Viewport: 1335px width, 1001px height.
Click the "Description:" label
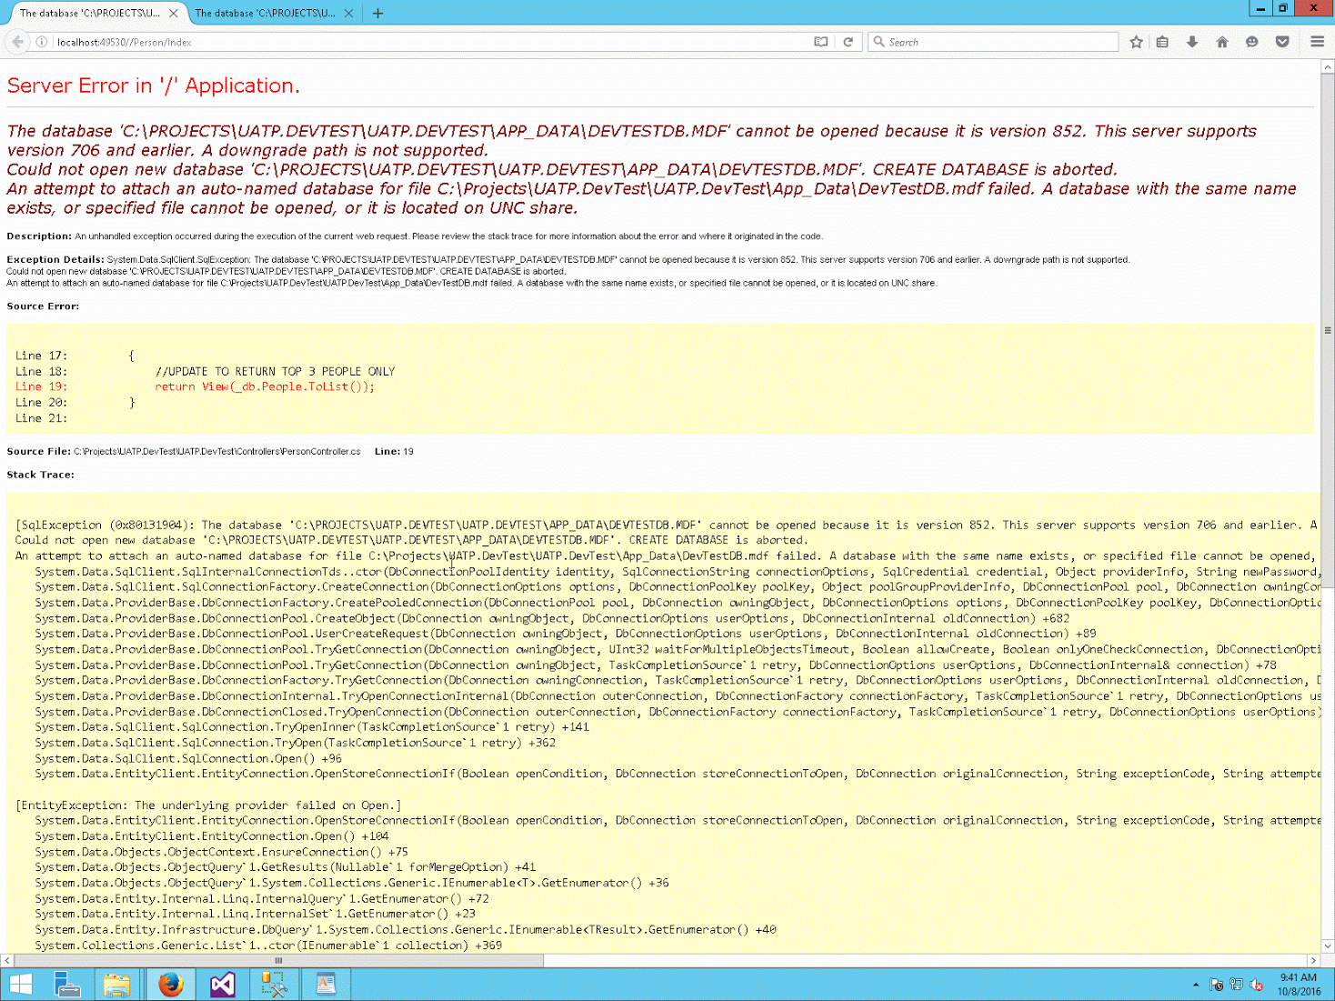pos(39,236)
